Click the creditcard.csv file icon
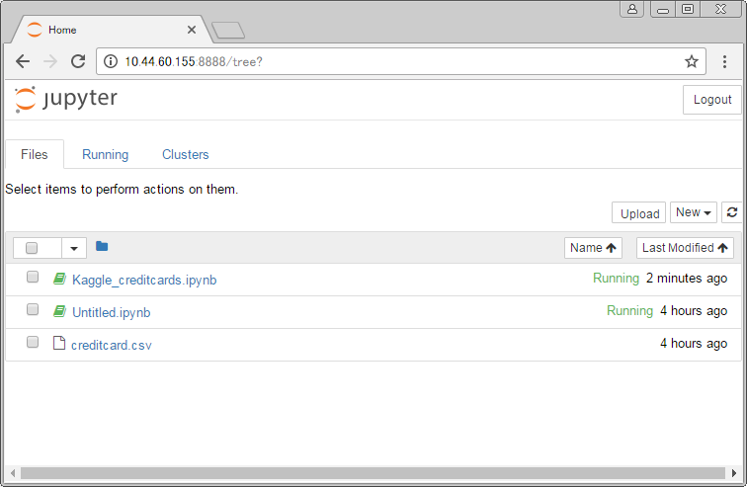The width and height of the screenshot is (747, 487). [59, 343]
